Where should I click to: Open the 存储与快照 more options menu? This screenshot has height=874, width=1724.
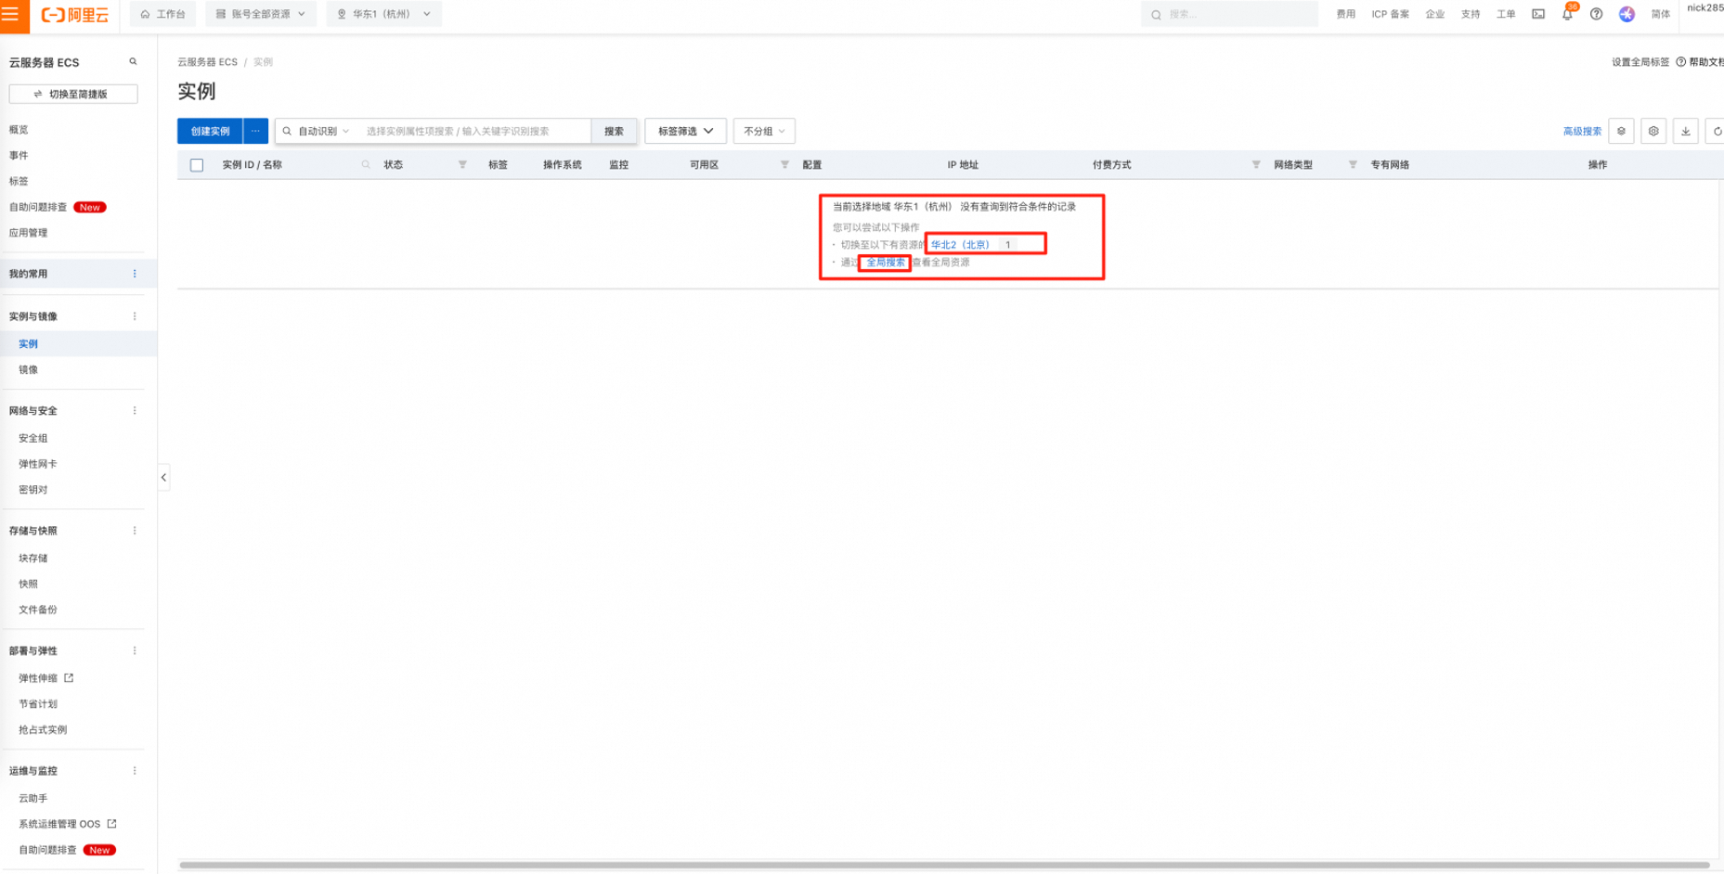coord(135,531)
